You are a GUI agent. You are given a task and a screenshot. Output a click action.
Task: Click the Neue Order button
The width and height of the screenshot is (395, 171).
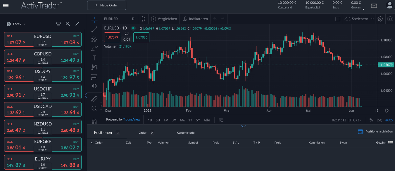(106, 5)
